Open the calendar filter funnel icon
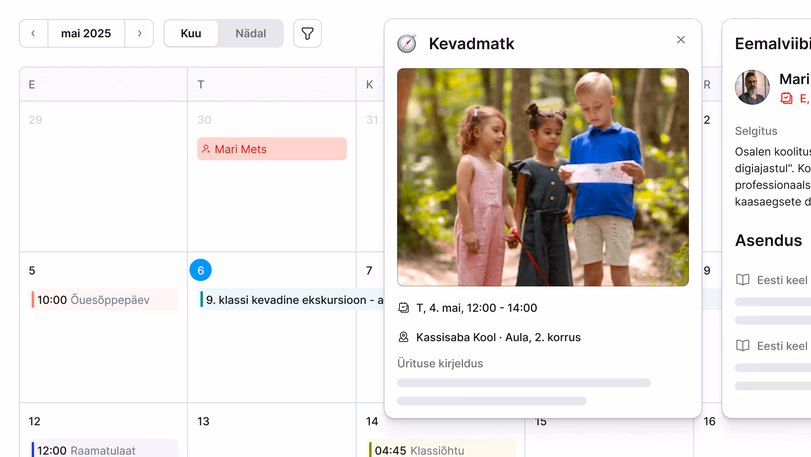This screenshot has height=457, width=811. [307, 33]
